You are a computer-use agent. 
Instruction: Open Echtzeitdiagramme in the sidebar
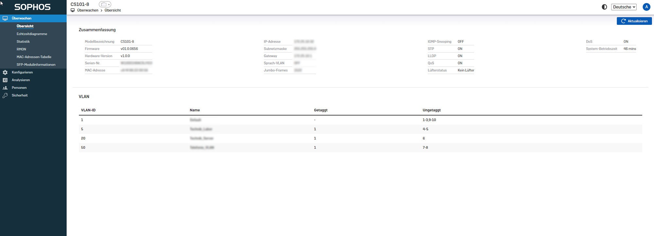[32, 34]
